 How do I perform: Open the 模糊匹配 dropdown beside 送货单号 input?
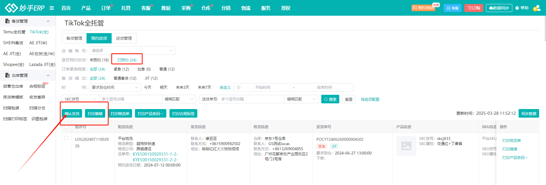(301, 99)
